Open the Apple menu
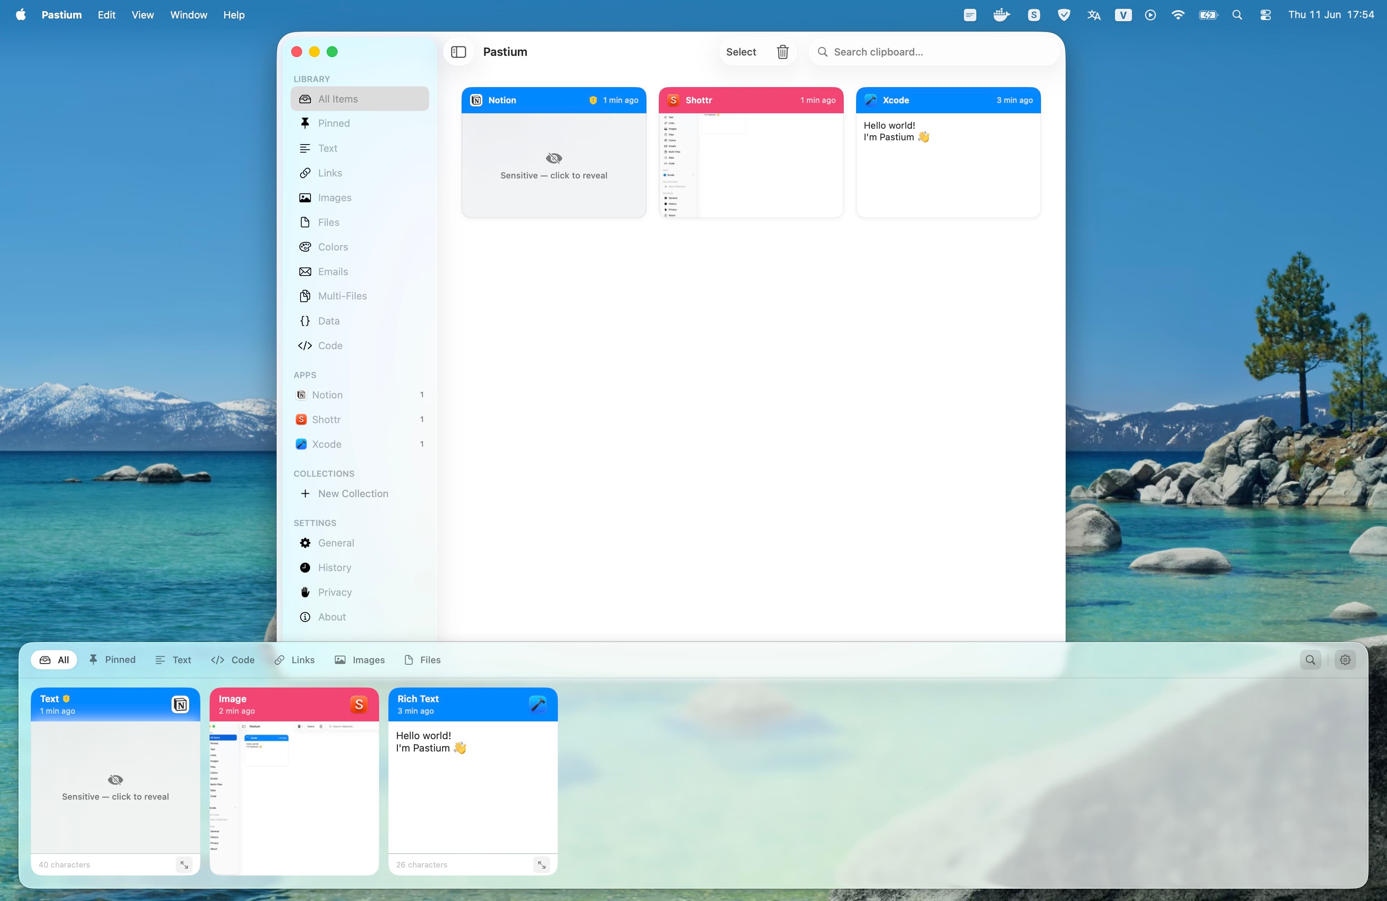 coord(20,15)
